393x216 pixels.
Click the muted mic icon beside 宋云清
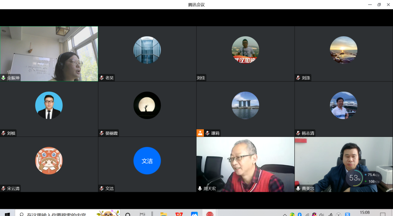tap(4, 188)
